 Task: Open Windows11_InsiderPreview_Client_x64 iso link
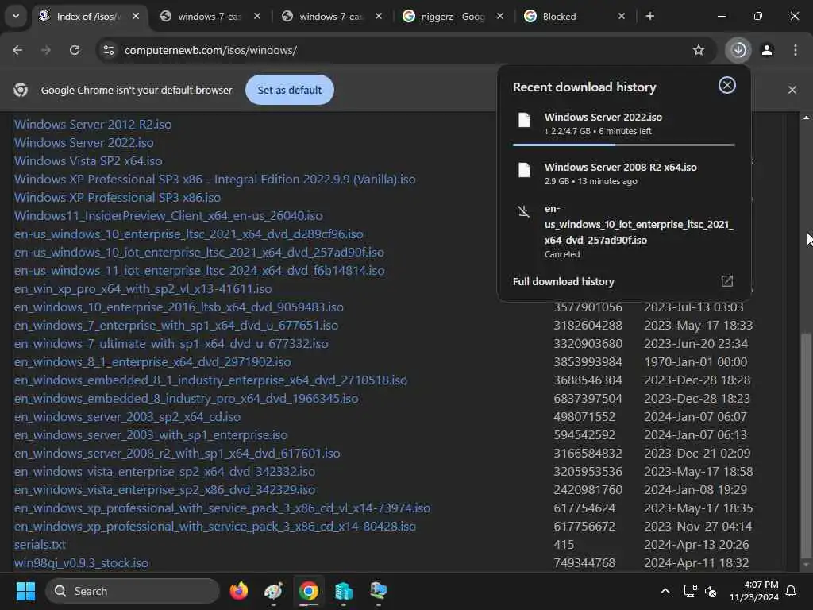pos(168,216)
